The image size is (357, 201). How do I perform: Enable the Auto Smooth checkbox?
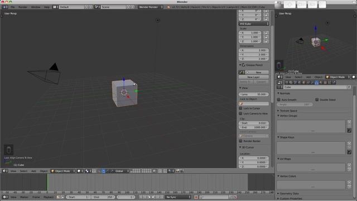click(279, 99)
